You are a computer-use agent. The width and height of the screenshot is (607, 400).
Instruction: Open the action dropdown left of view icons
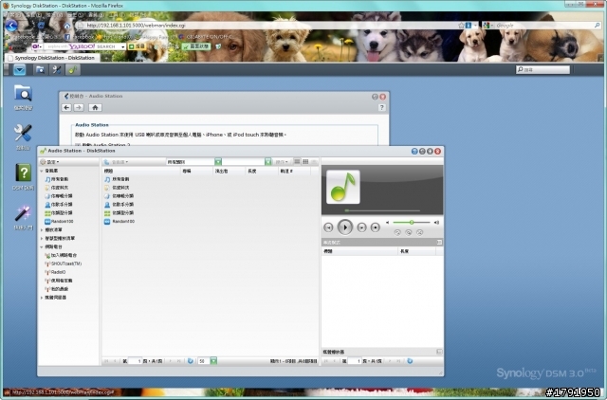point(282,162)
